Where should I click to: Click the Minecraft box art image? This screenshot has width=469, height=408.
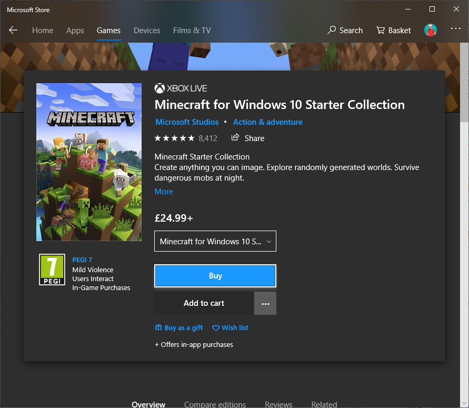tap(89, 162)
